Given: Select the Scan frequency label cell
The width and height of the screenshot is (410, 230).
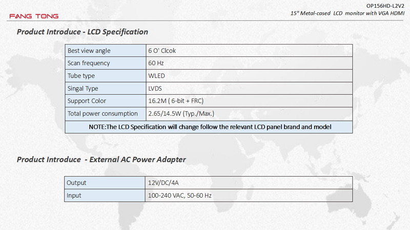Looking at the screenshot, I should 106,63.
